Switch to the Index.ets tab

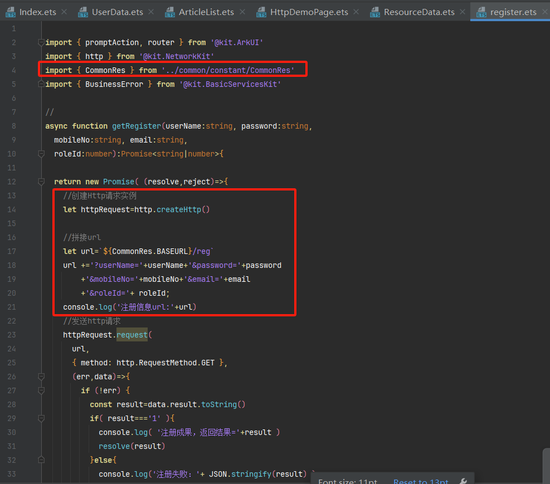tap(37, 12)
